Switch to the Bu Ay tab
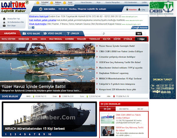The image size is (177, 138). tap(140, 109)
